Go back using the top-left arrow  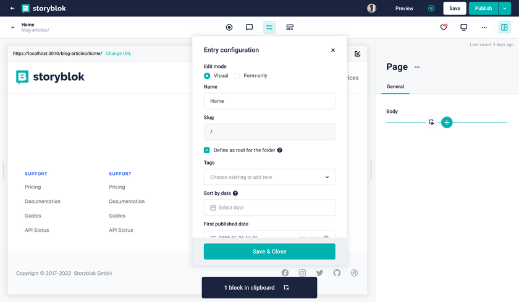click(12, 8)
